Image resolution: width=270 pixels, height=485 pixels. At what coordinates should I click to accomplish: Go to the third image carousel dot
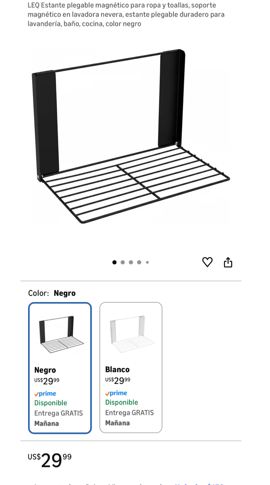click(131, 262)
